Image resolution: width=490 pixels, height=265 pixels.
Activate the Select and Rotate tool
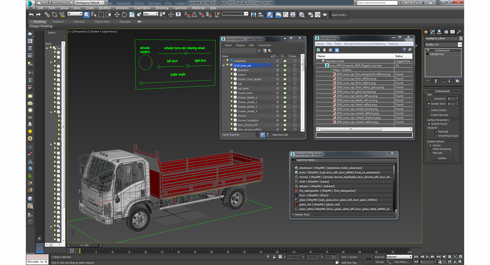124,15
